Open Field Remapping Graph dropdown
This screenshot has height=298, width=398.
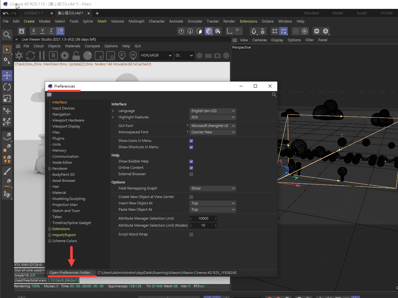click(213, 188)
